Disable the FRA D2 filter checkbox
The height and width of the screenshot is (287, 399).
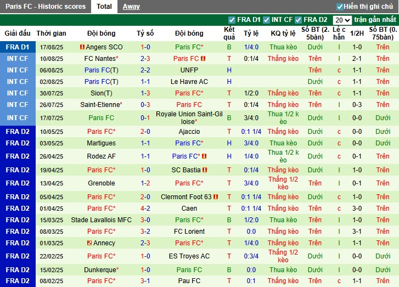pos(306,20)
